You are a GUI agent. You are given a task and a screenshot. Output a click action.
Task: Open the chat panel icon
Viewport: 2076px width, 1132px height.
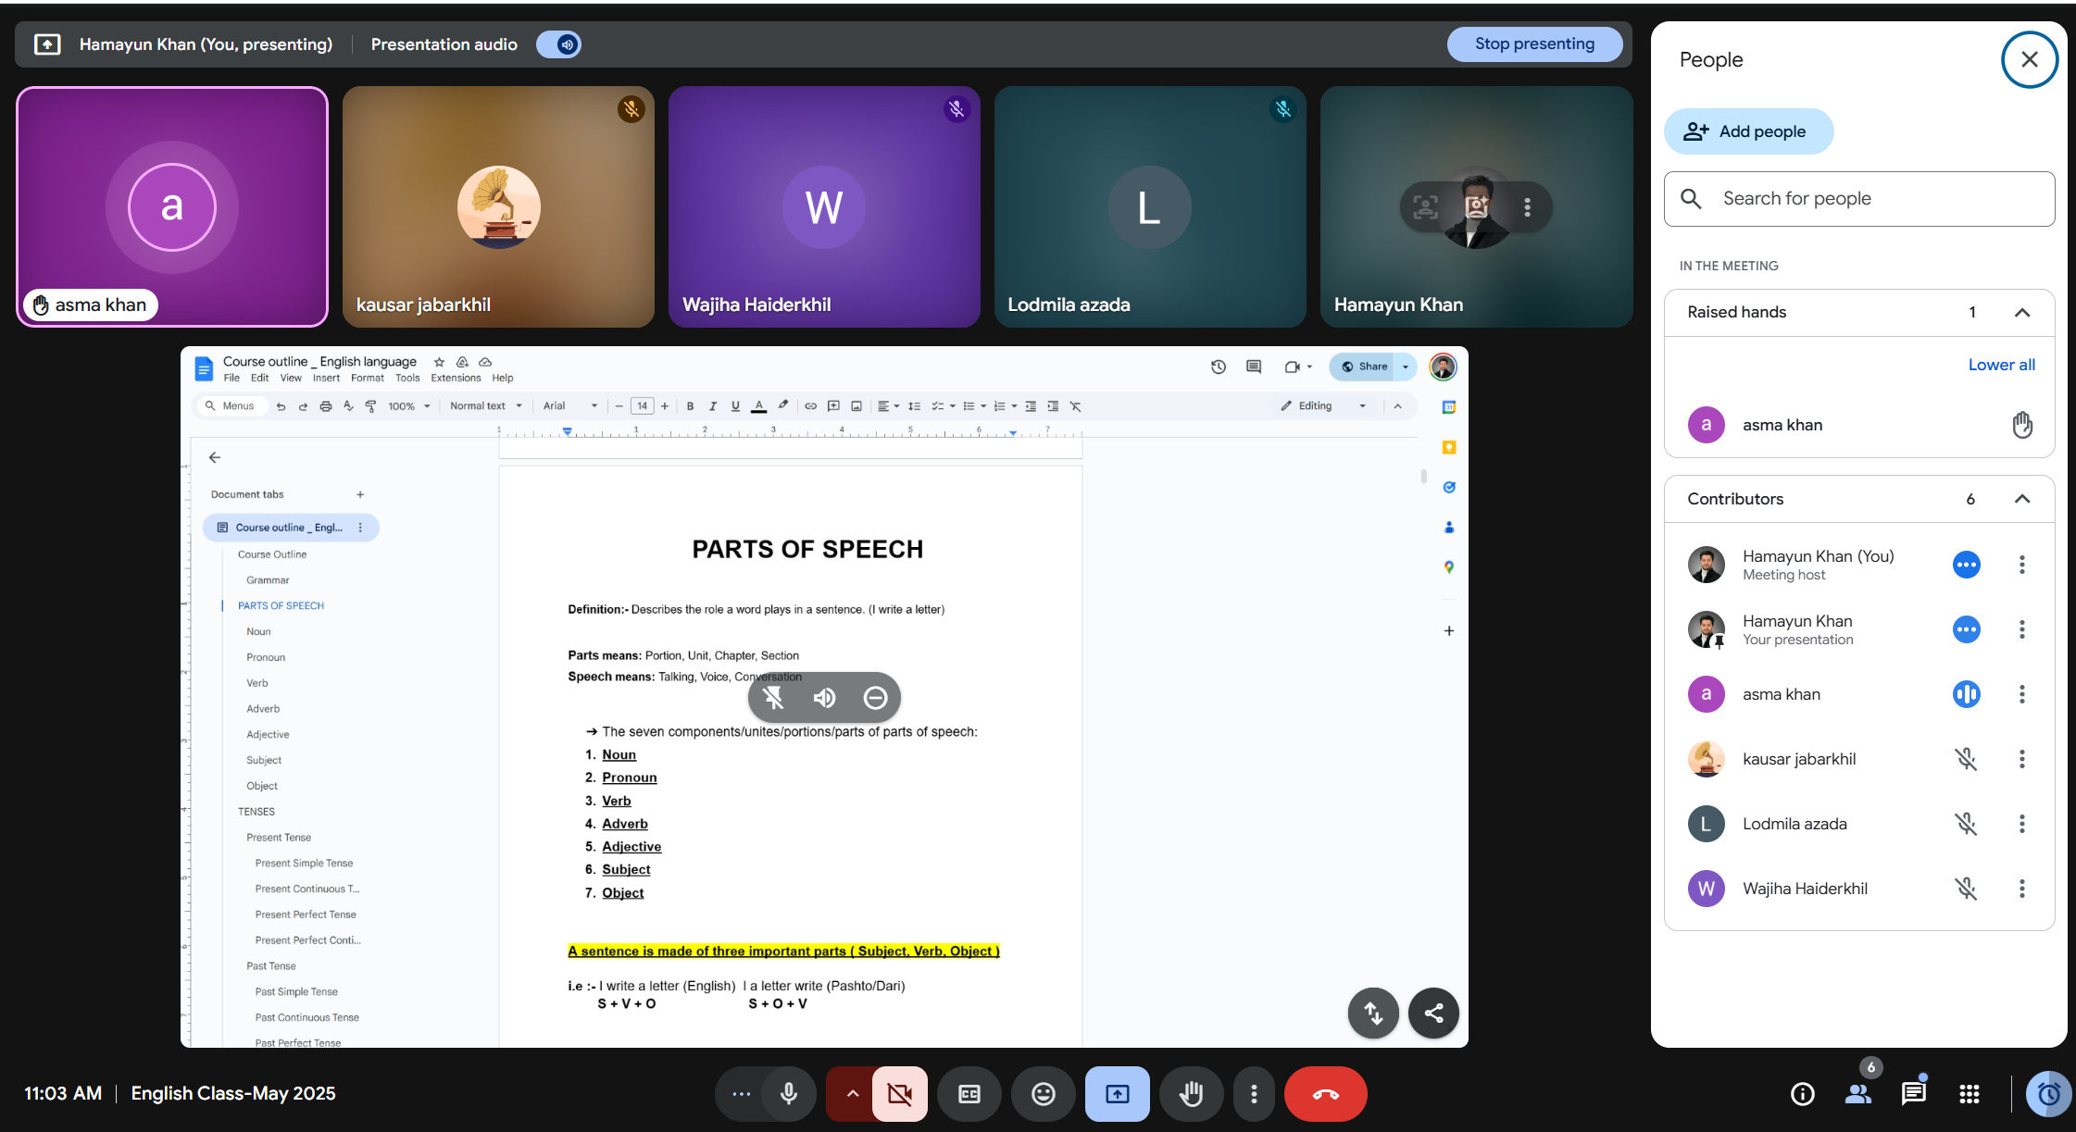coord(1913,1094)
